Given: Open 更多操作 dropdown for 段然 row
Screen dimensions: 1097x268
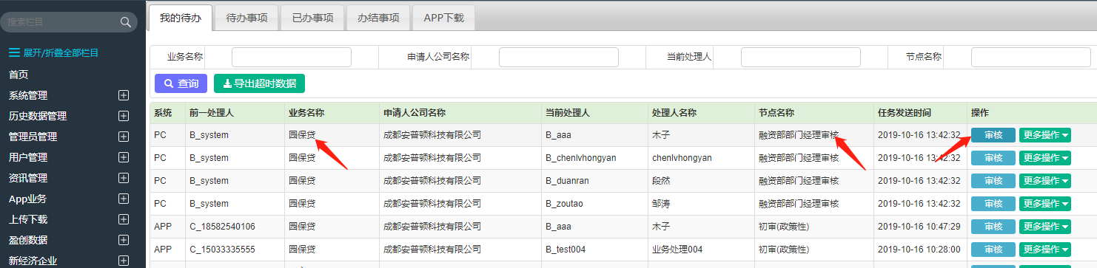Looking at the screenshot, I should 1045,181.
